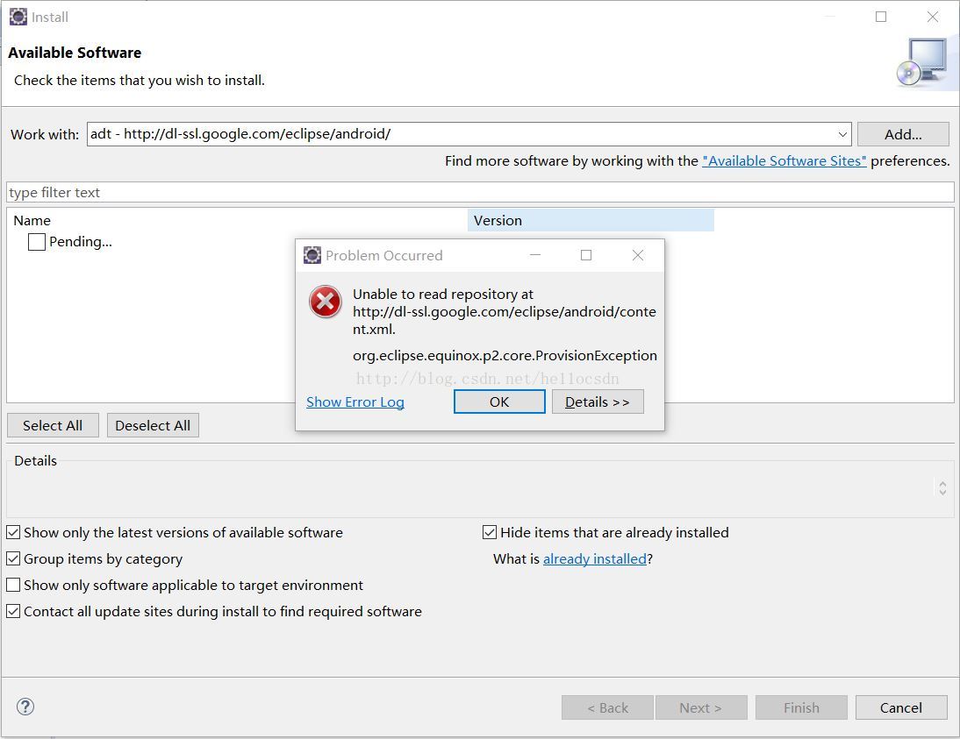Open the Show Error Log link
The height and width of the screenshot is (739, 960).
click(355, 401)
